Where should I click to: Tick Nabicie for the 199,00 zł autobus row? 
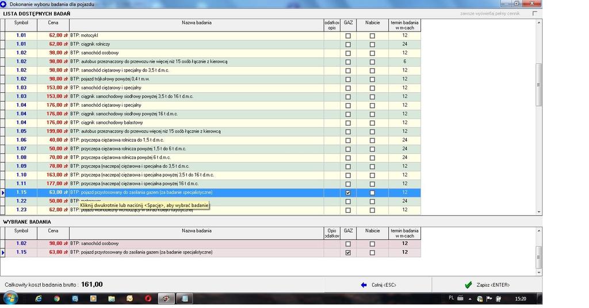[372, 131]
